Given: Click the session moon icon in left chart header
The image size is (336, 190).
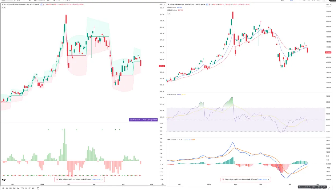Looking at the screenshot, I should [x=41, y=5].
